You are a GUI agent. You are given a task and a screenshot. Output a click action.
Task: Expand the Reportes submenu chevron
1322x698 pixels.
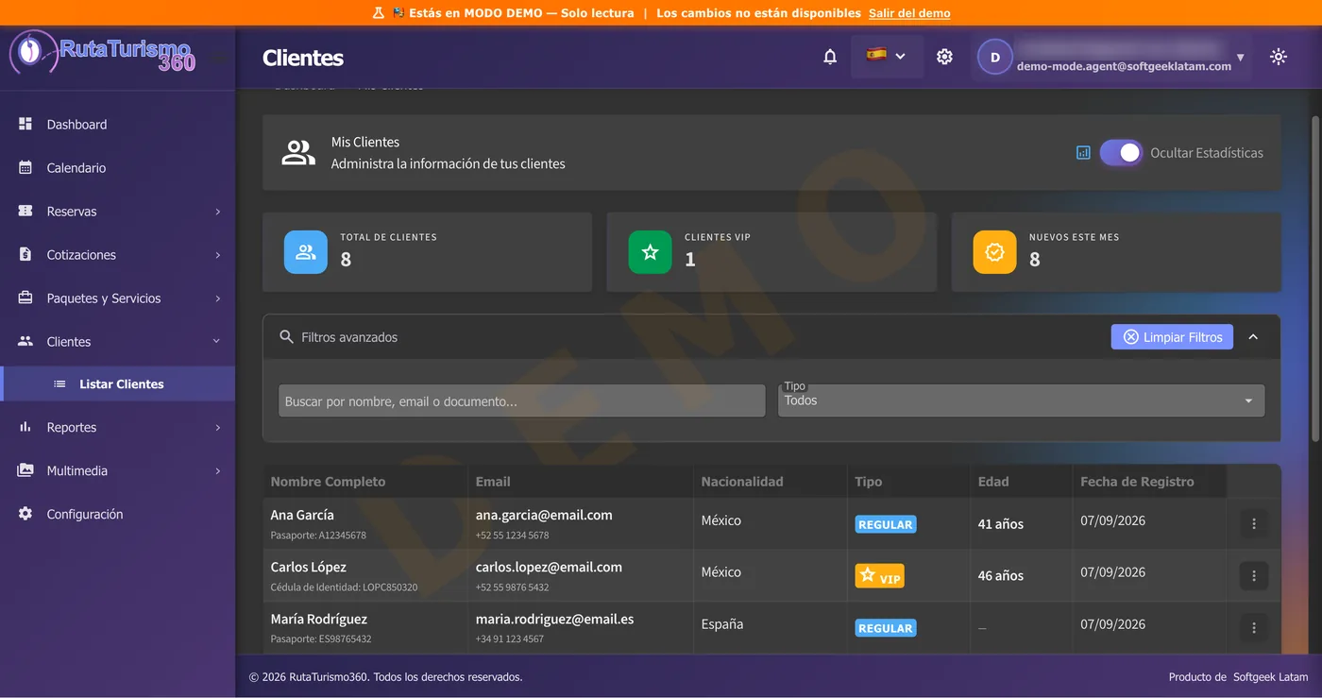218,428
